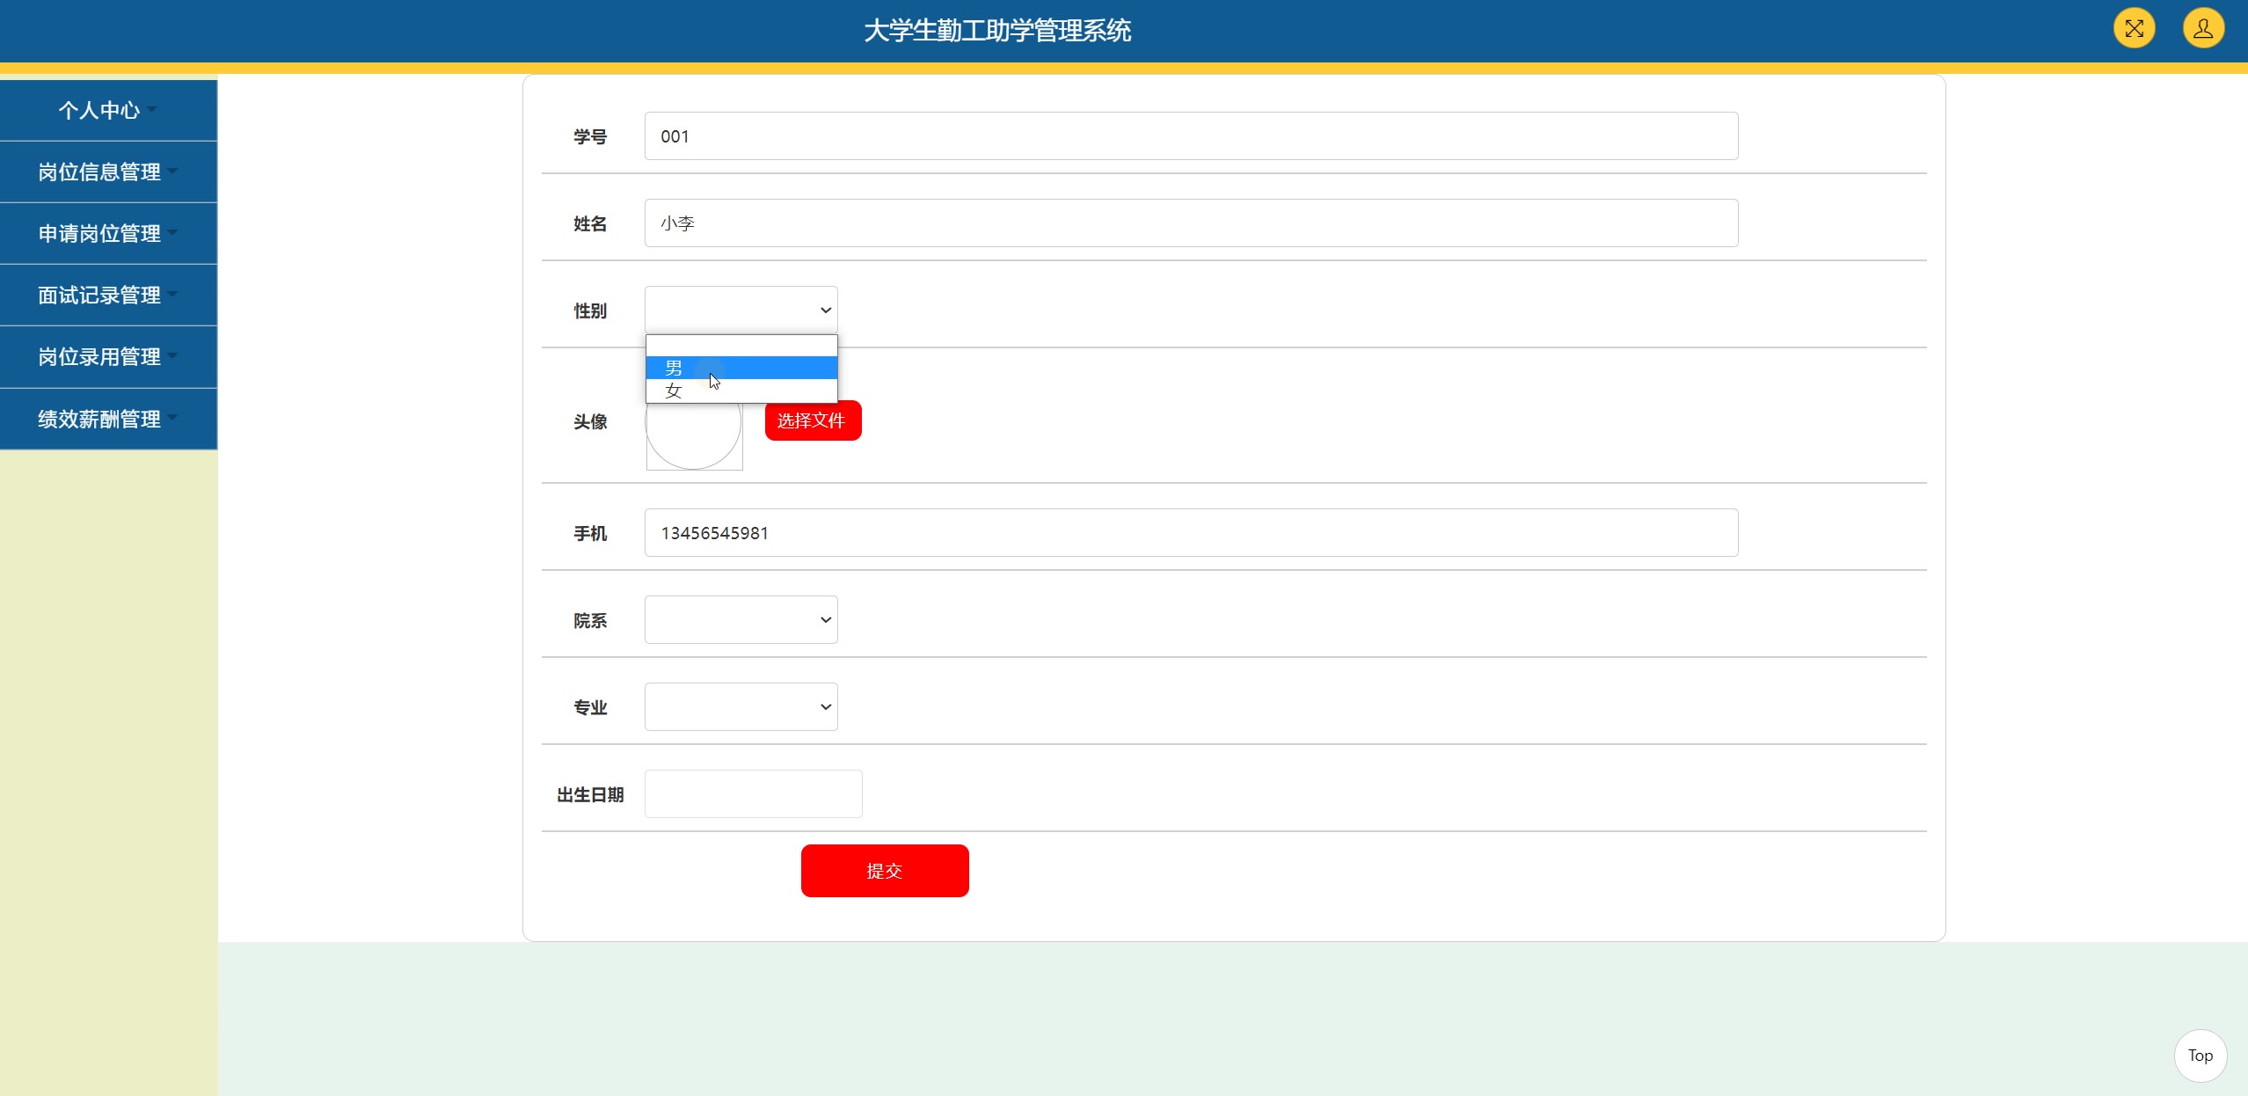Select 男 option in gender dropdown
This screenshot has width=2248, height=1096.
(x=741, y=368)
